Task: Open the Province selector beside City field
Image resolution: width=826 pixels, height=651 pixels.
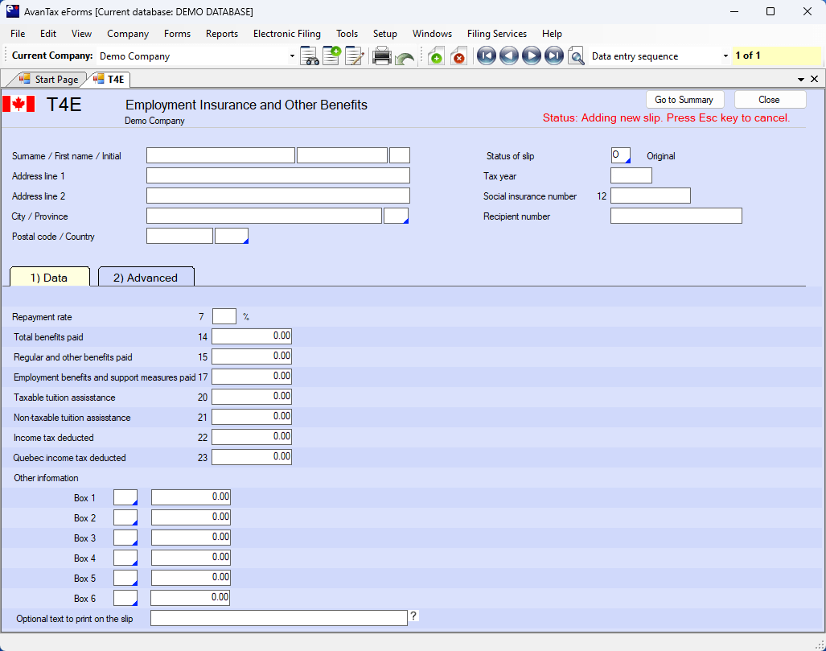Action: pyautogui.click(x=396, y=216)
